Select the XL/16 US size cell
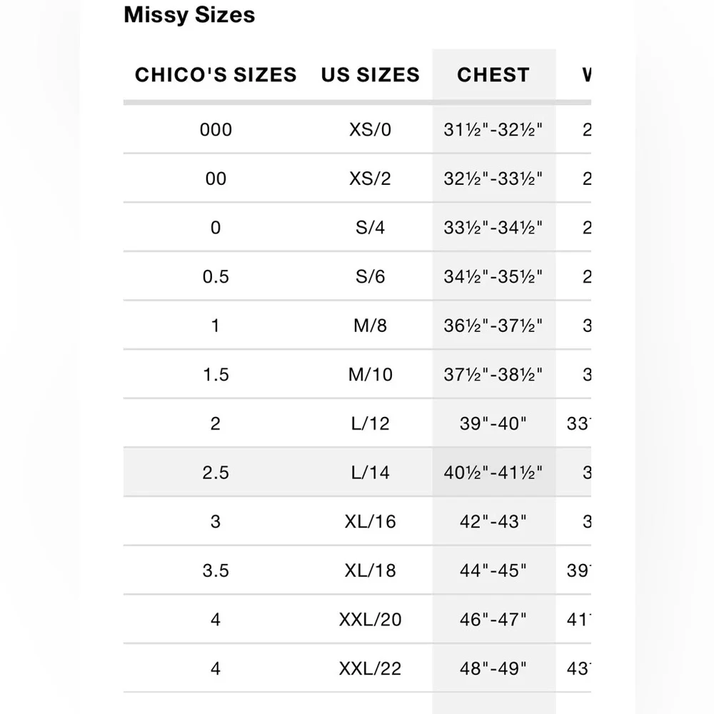Image resolution: width=714 pixels, height=714 pixels. click(x=370, y=521)
